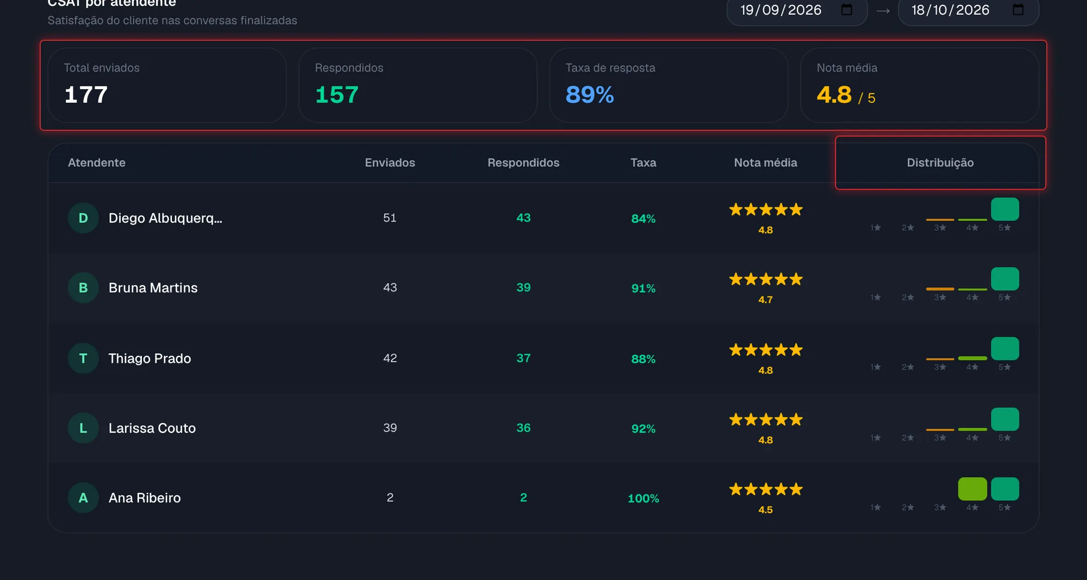Select the Total enviados 177 card

point(167,85)
